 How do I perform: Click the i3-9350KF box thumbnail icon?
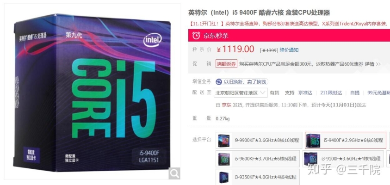[x=224, y=177]
